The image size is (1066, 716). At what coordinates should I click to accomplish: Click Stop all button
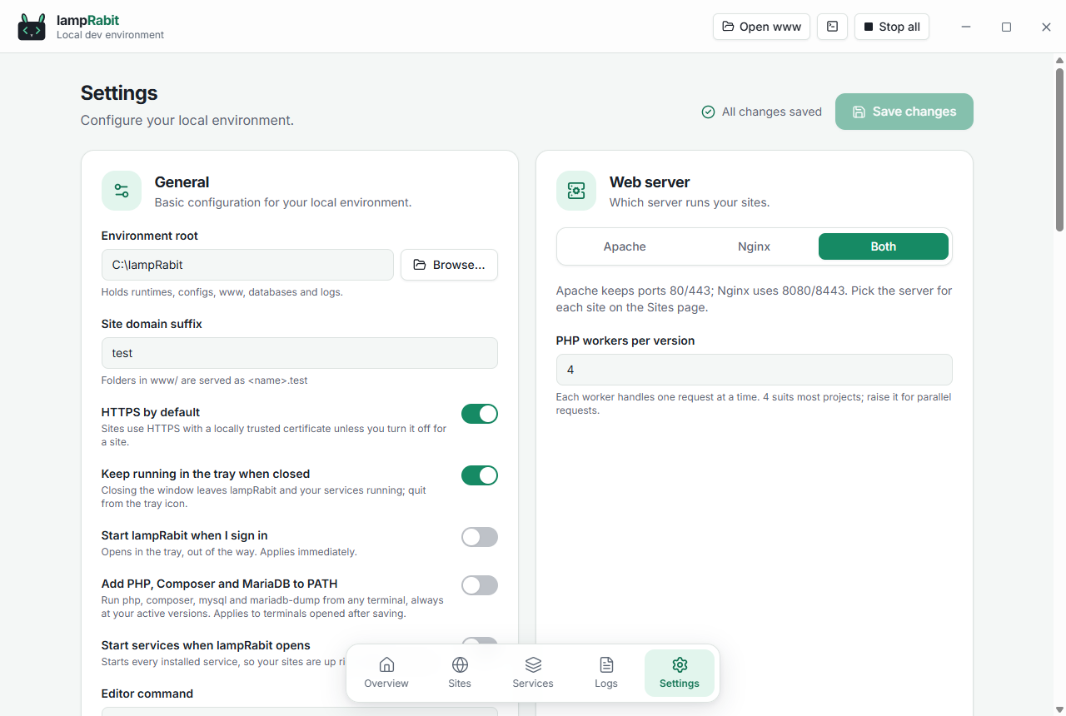click(x=892, y=27)
